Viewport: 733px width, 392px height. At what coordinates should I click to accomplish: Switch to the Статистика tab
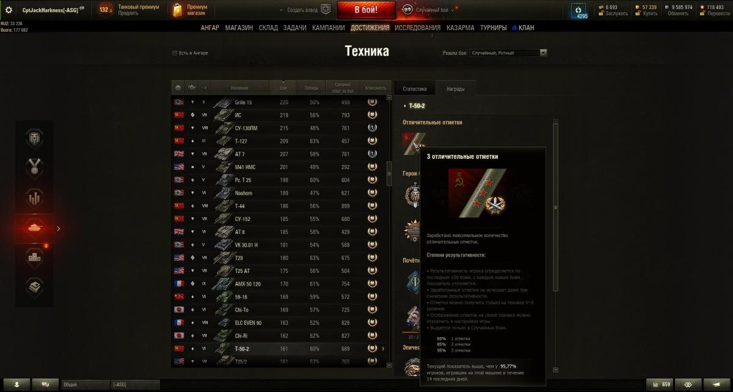pyautogui.click(x=415, y=89)
